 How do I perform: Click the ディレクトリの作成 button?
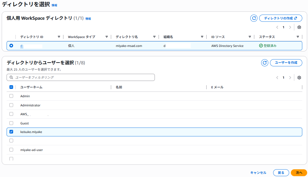tap(280, 18)
